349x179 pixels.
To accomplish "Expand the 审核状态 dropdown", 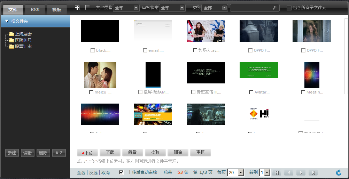I will pyautogui.click(x=172, y=8).
